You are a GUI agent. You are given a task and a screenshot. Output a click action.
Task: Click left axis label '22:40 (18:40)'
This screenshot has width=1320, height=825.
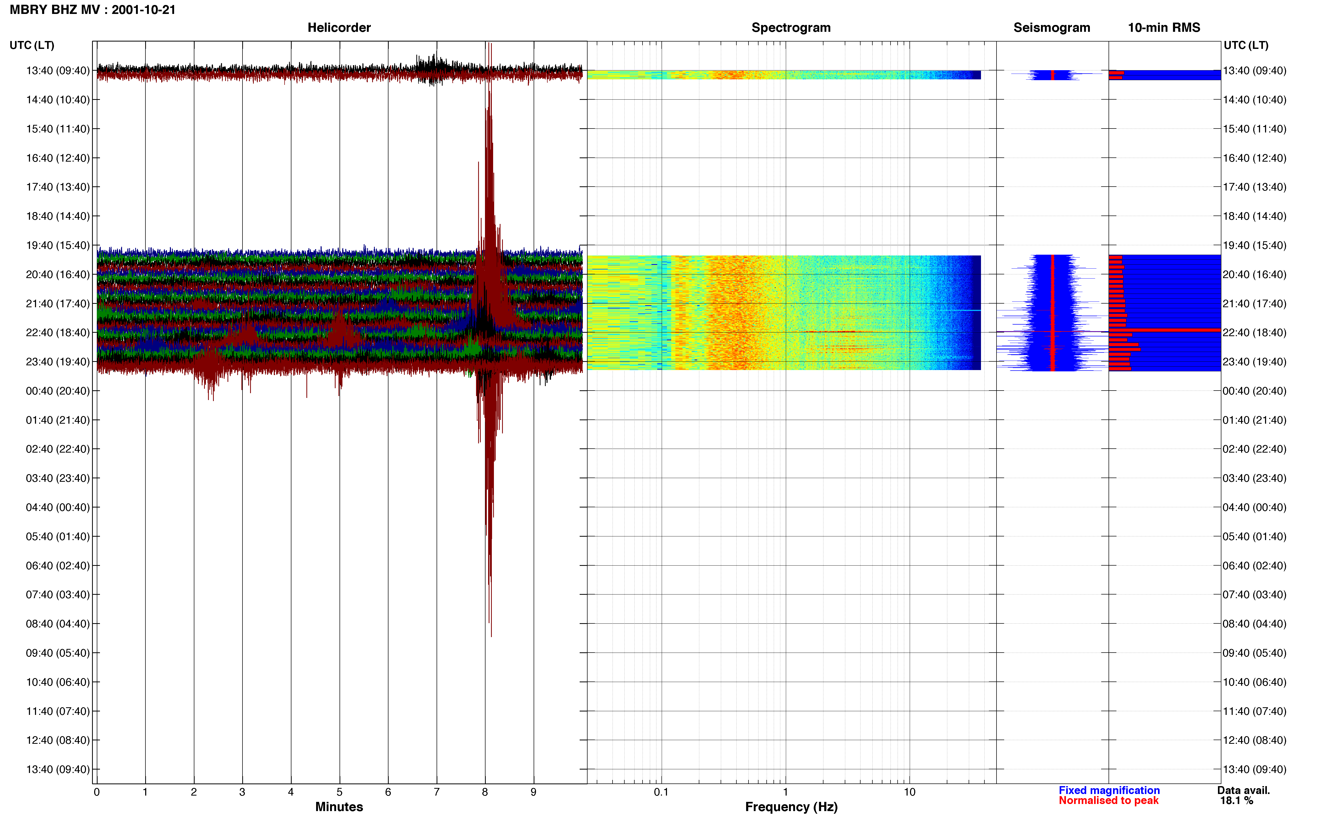pos(58,333)
